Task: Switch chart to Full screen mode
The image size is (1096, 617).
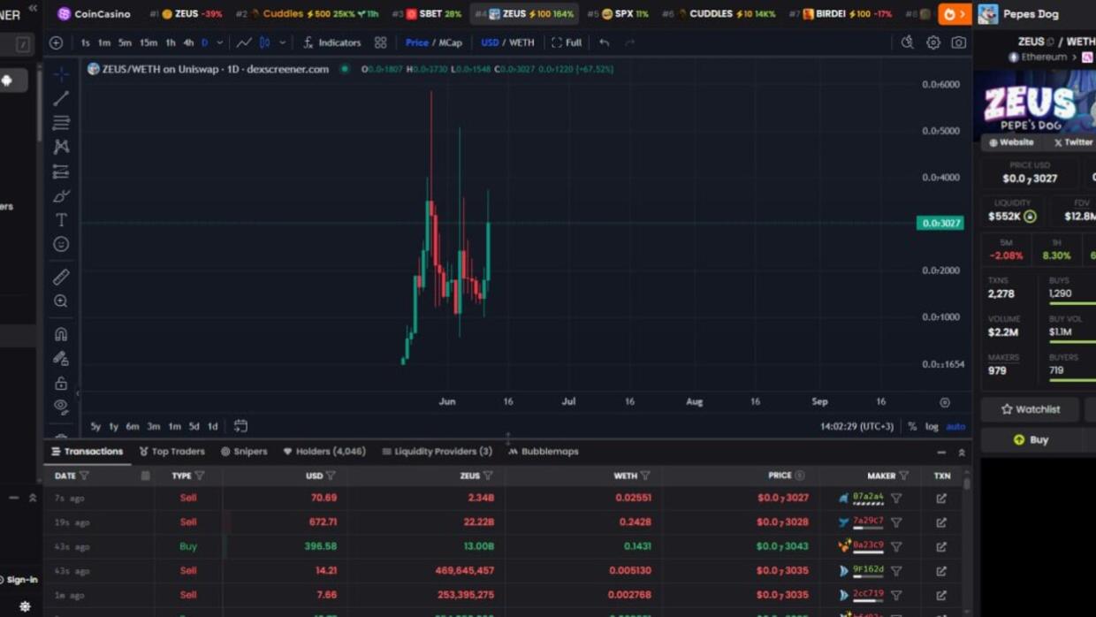Action: tap(567, 42)
